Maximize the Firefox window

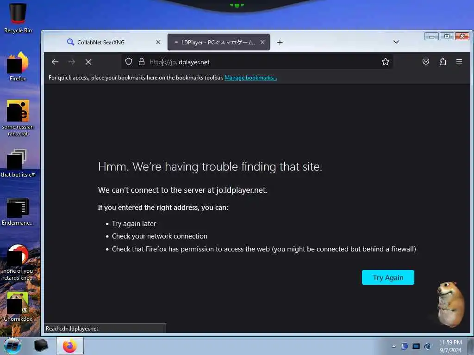[447, 37]
